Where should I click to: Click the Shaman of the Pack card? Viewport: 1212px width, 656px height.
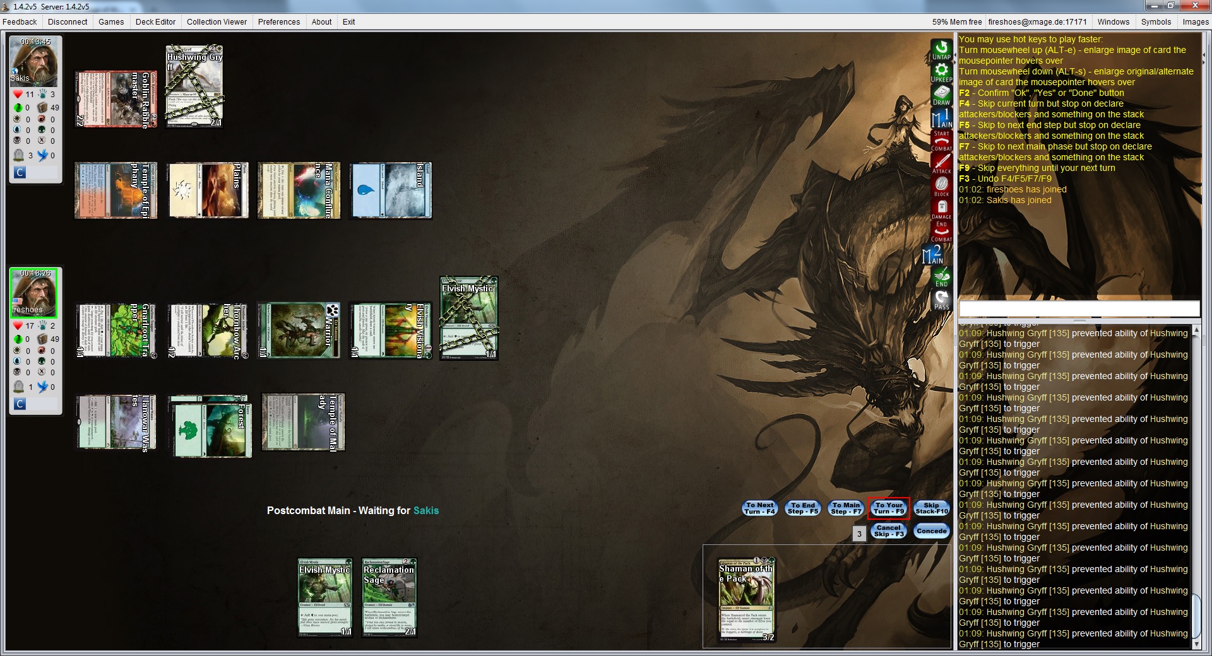(747, 600)
